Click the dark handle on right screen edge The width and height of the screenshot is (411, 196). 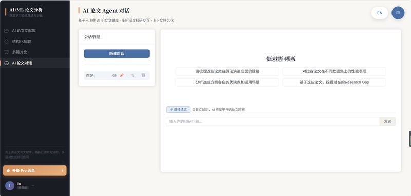410,139
